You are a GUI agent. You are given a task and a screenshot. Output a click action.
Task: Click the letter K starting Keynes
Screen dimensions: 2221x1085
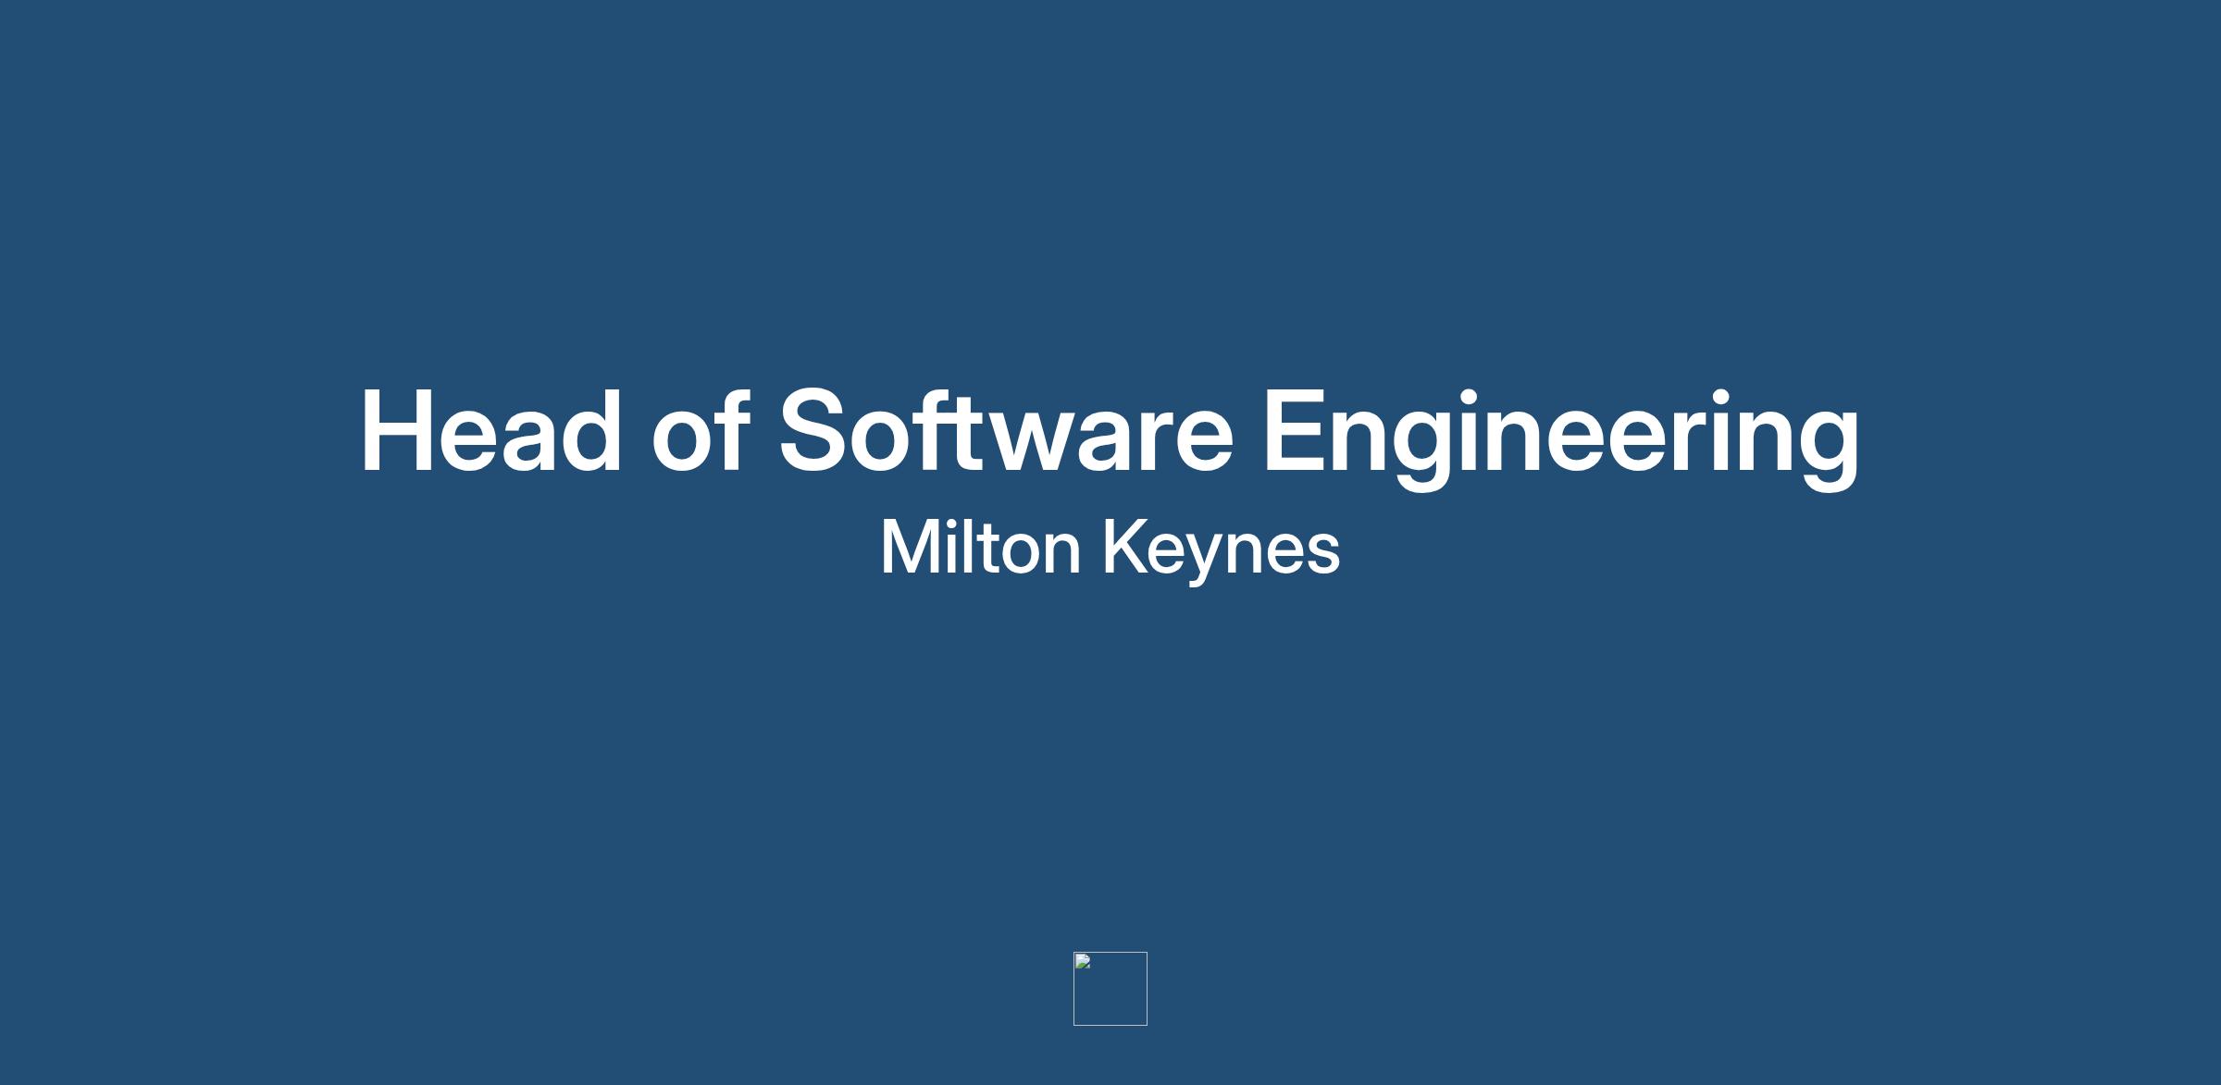click(1124, 548)
